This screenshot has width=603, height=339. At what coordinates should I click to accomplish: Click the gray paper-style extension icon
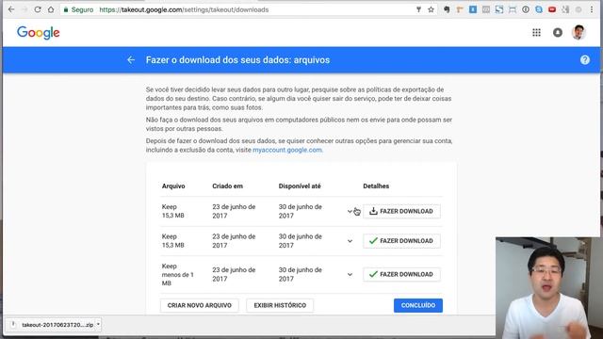coord(486,9)
